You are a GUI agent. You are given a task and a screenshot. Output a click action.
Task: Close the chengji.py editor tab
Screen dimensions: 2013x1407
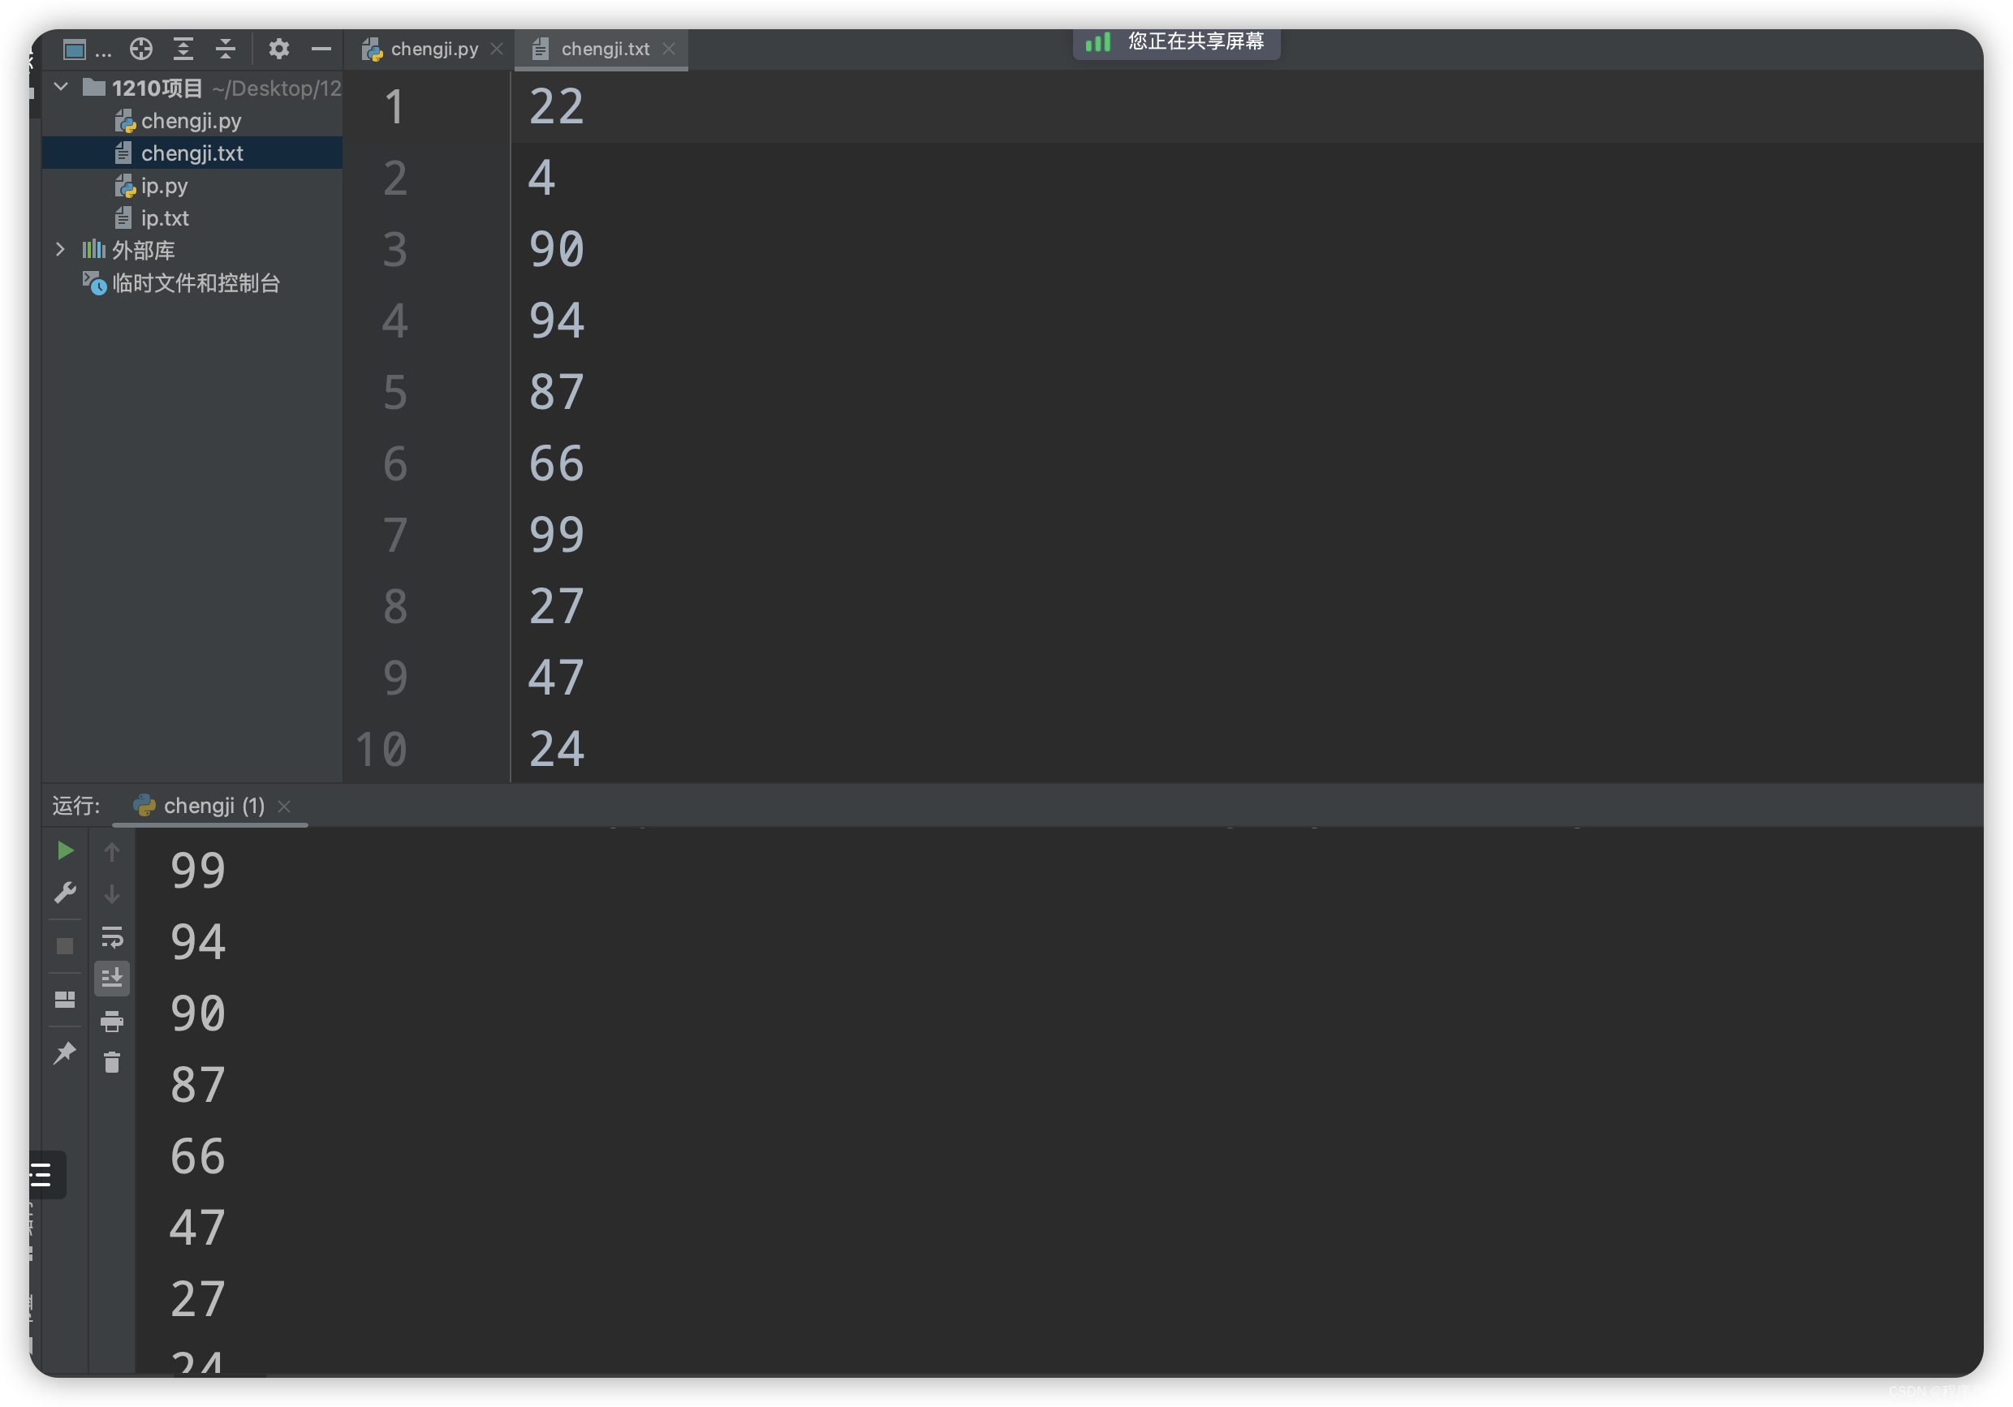[497, 49]
